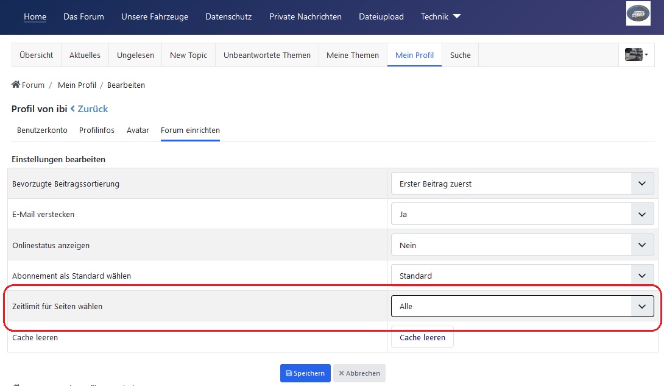Screen dimensions: 664x386
Task: Click the site logo in top right
Action: pos(638,14)
